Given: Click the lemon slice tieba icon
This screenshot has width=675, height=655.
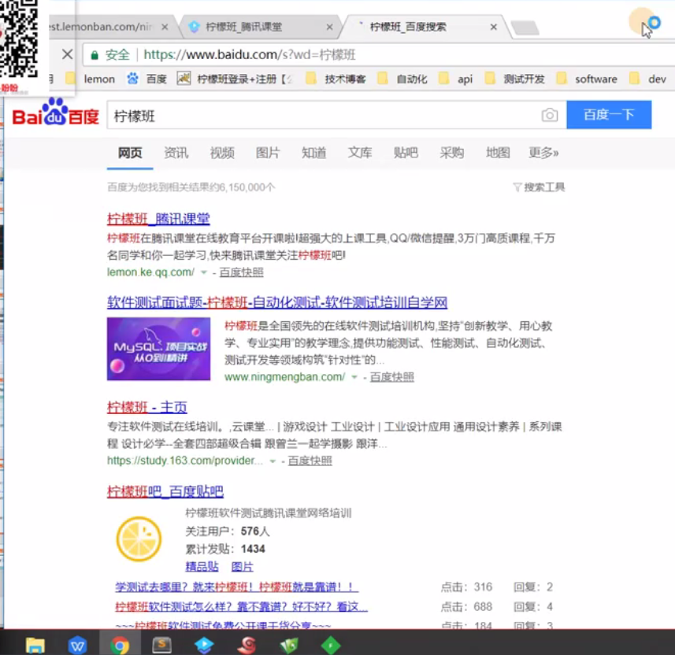Looking at the screenshot, I should click(139, 538).
